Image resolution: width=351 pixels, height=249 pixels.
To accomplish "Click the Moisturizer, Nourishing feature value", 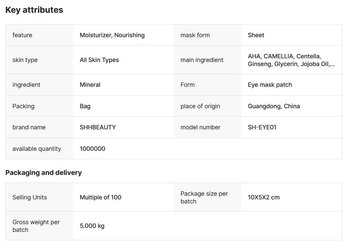I will pyautogui.click(x=112, y=35).
